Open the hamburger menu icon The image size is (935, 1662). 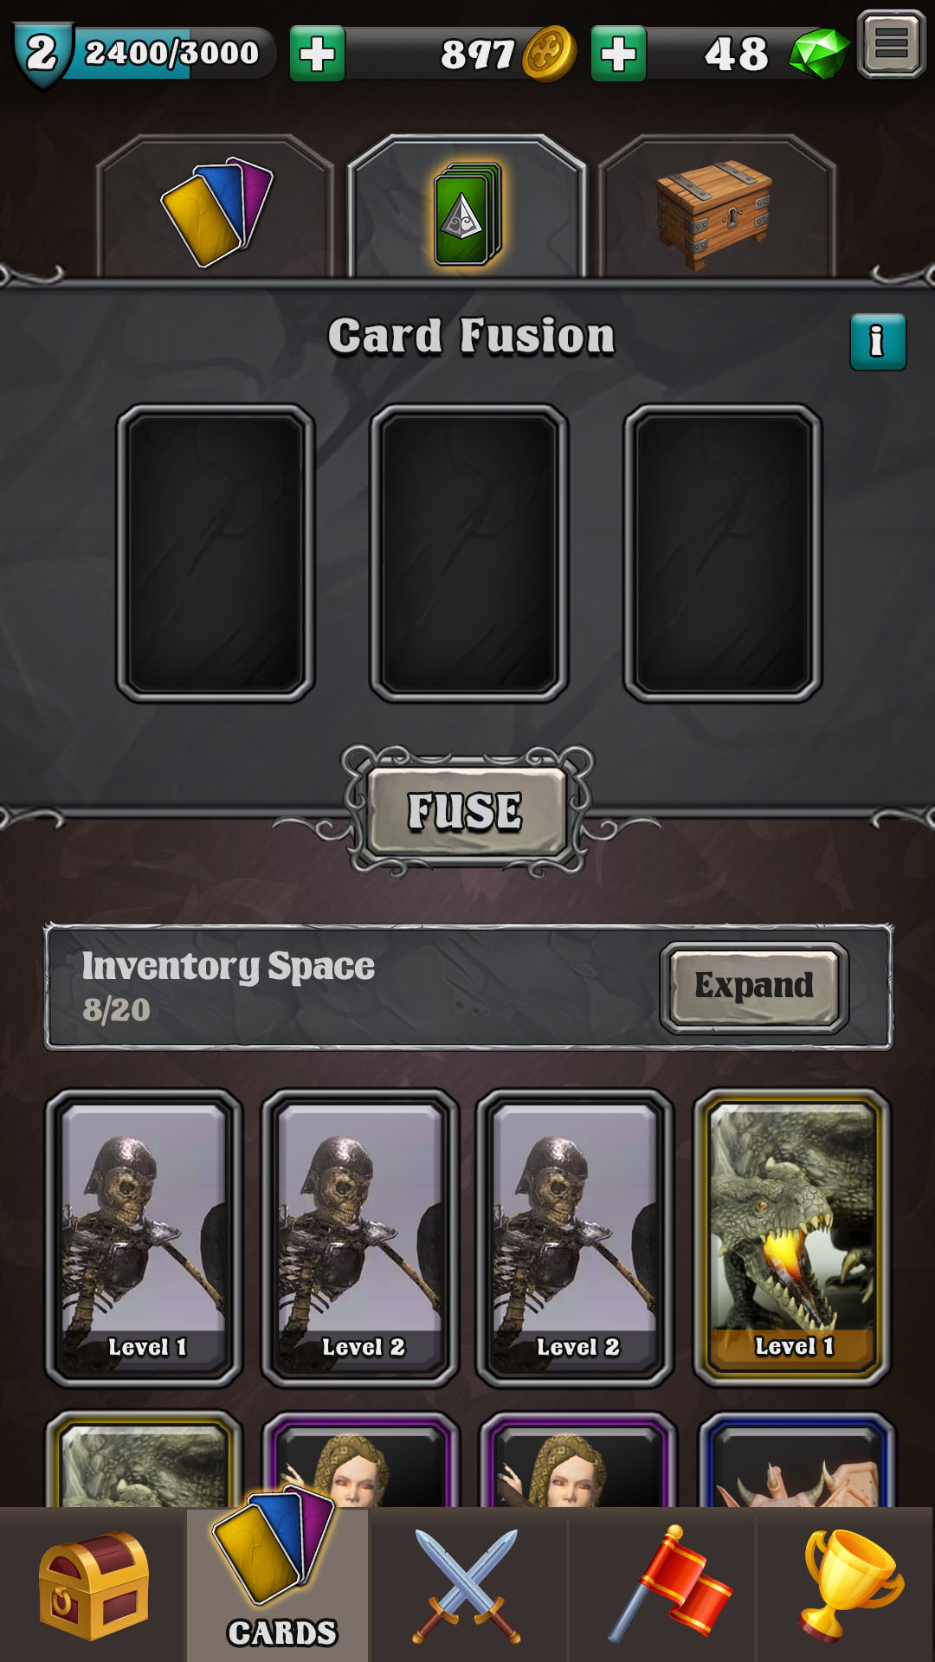click(891, 44)
